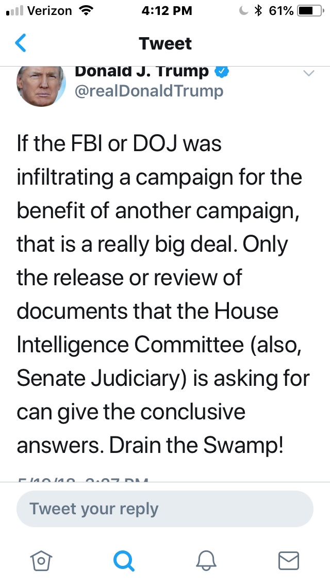
Task: Tap the Bluetooth status icon
Action: (259, 10)
